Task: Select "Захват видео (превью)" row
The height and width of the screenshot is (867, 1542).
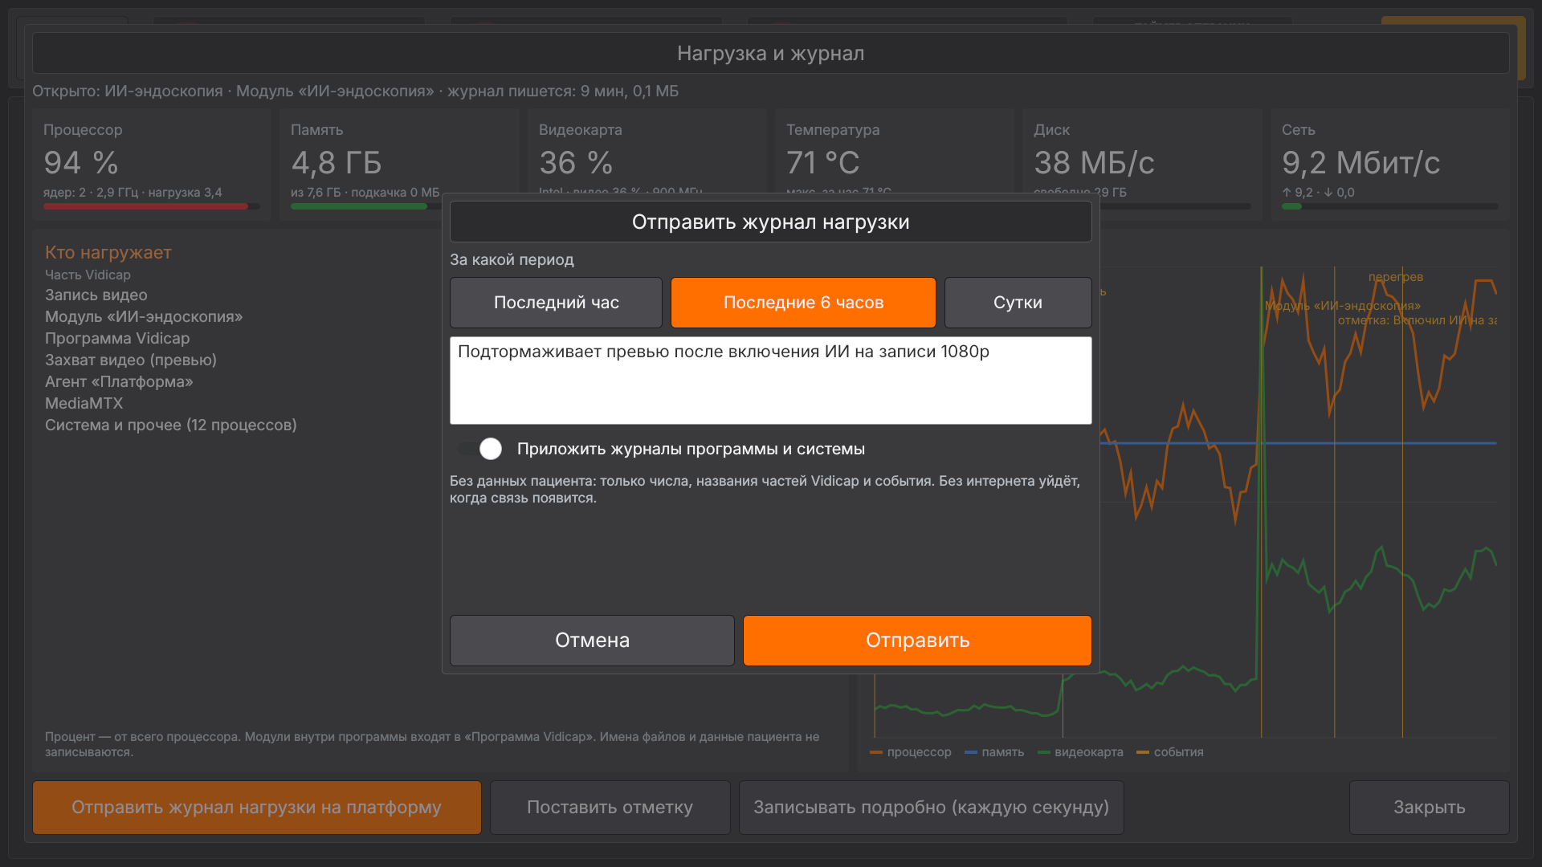Action: click(x=131, y=360)
